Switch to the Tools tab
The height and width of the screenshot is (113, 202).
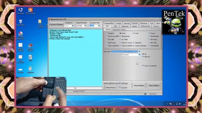tap(151, 23)
